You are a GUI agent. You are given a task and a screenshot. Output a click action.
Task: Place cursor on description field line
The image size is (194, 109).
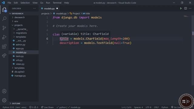coord(95,43)
